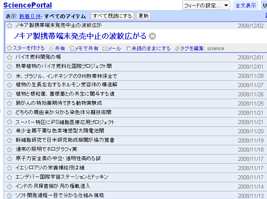
Task: Open headline ノキア製携帯端末発売中止の波紋広がる
Action: pos(80,36)
